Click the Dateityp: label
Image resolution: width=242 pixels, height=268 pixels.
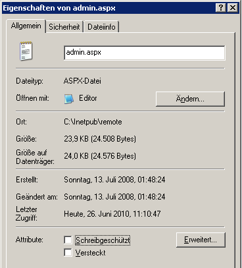[x=30, y=81]
